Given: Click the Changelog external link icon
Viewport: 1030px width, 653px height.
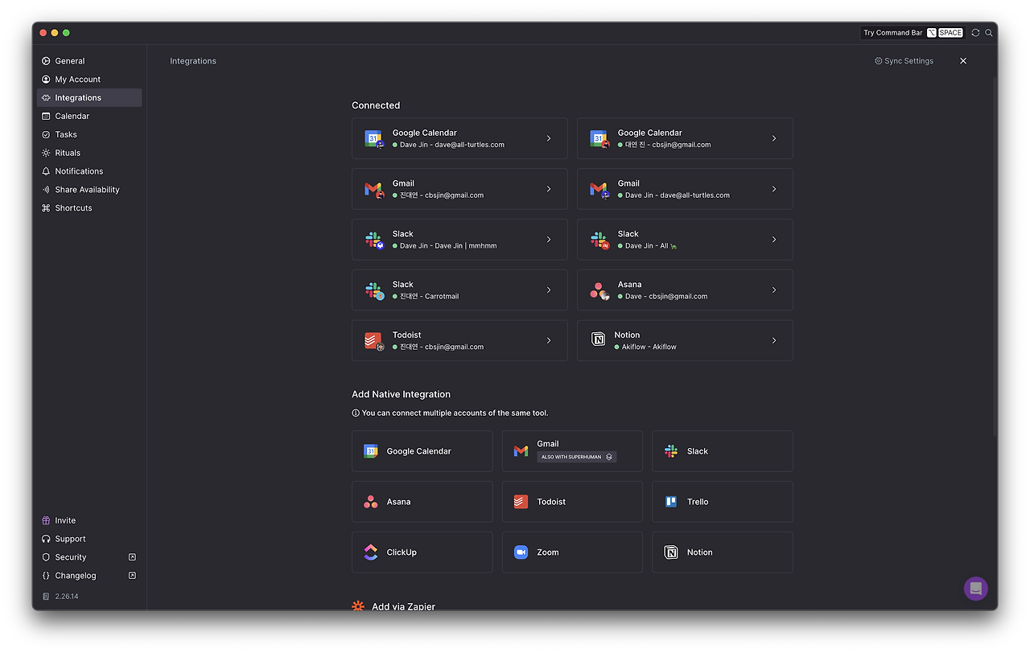Looking at the screenshot, I should click(x=132, y=576).
